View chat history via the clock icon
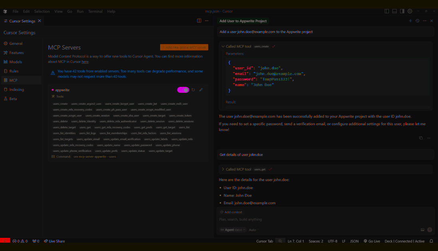 [417, 20]
